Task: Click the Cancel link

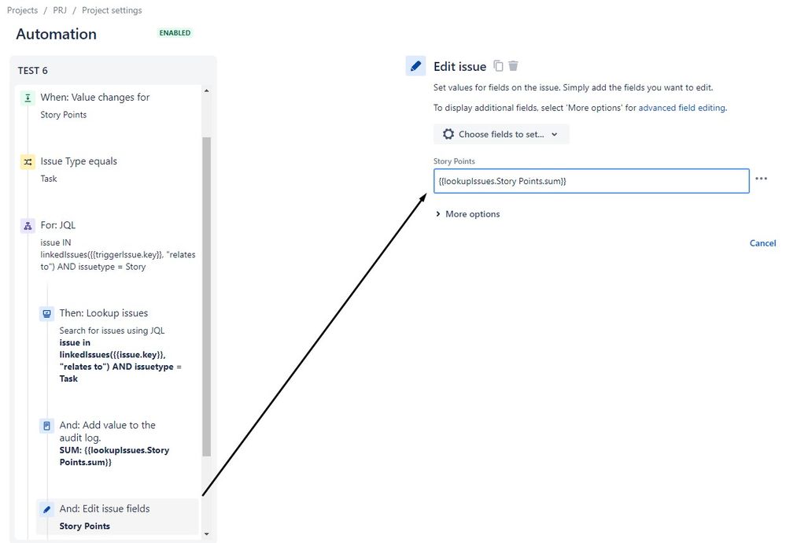Action: (762, 242)
